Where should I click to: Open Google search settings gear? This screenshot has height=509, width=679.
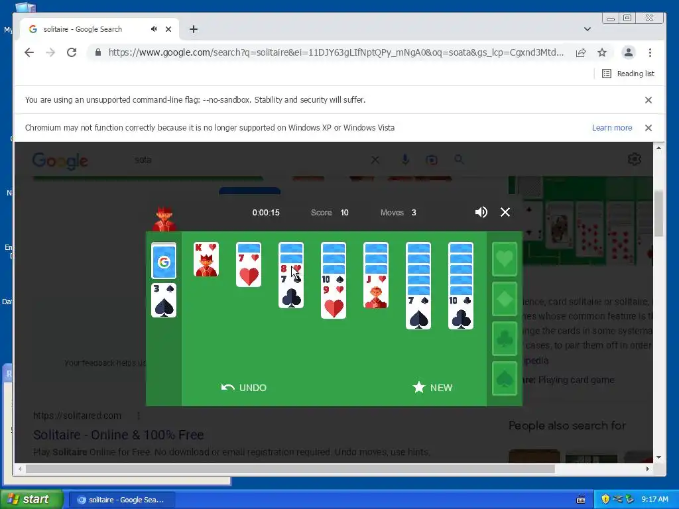(635, 159)
